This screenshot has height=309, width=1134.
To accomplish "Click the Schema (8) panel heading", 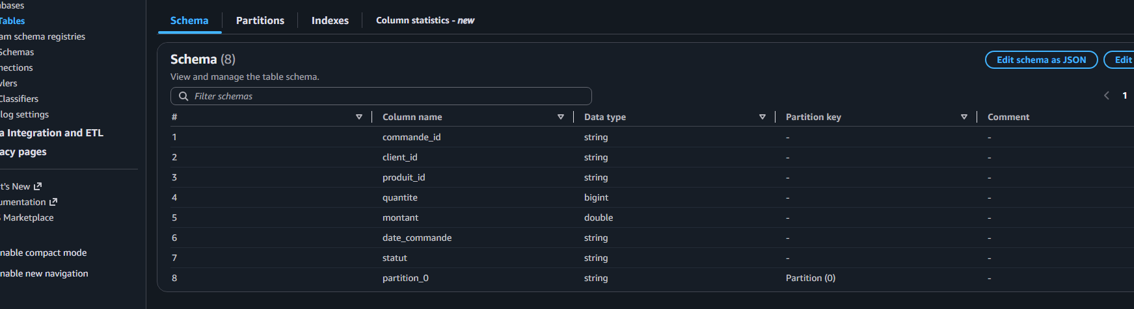I will (203, 59).
